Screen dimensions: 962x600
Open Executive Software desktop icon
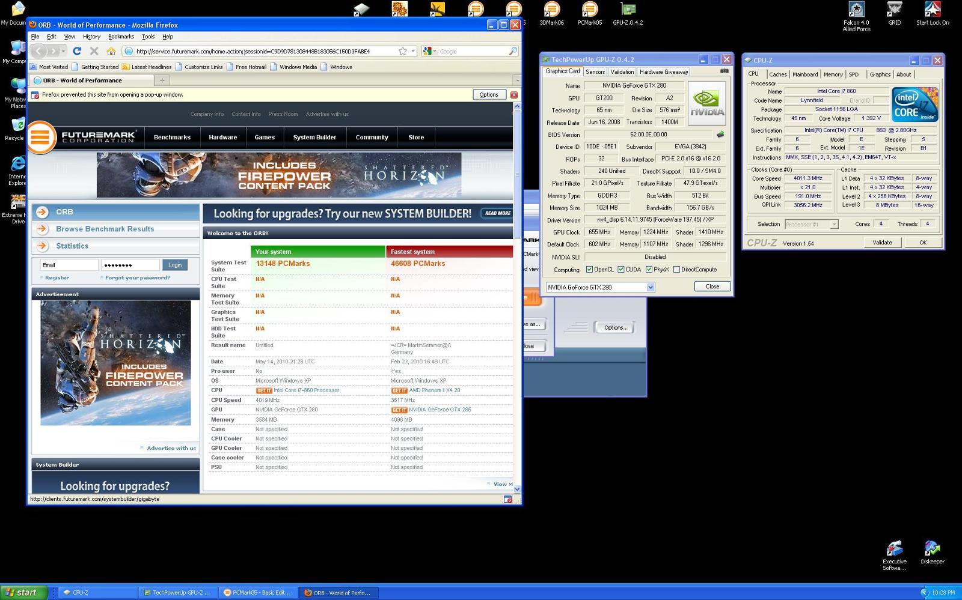click(895, 556)
